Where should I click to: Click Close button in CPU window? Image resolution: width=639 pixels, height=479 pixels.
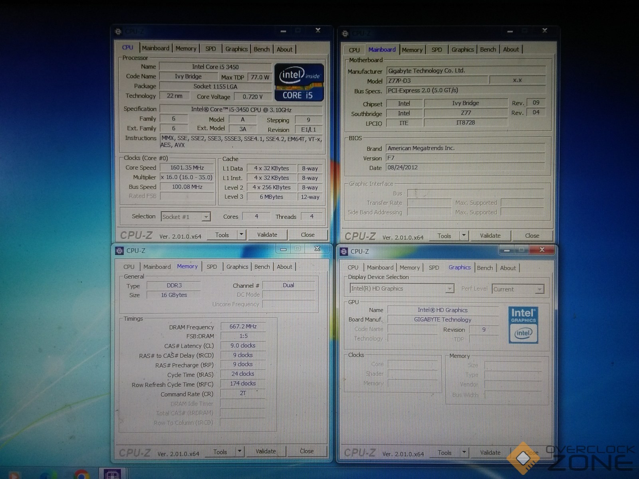tap(308, 235)
